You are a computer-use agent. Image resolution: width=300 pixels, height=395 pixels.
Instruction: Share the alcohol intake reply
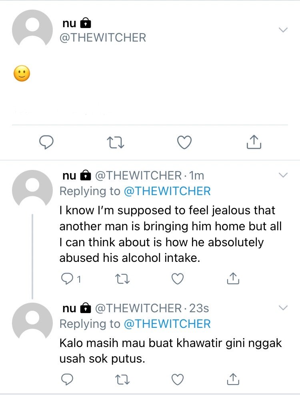pyautogui.click(x=233, y=278)
